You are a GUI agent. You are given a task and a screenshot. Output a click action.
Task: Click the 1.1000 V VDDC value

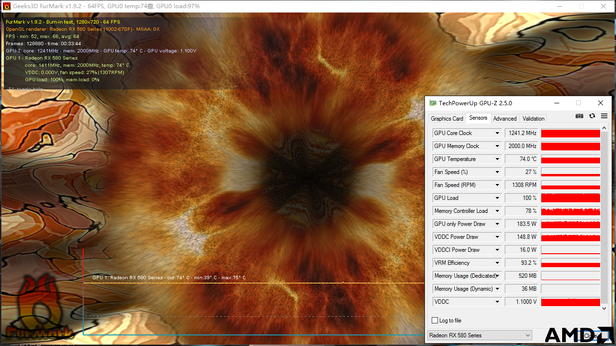[x=521, y=302]
